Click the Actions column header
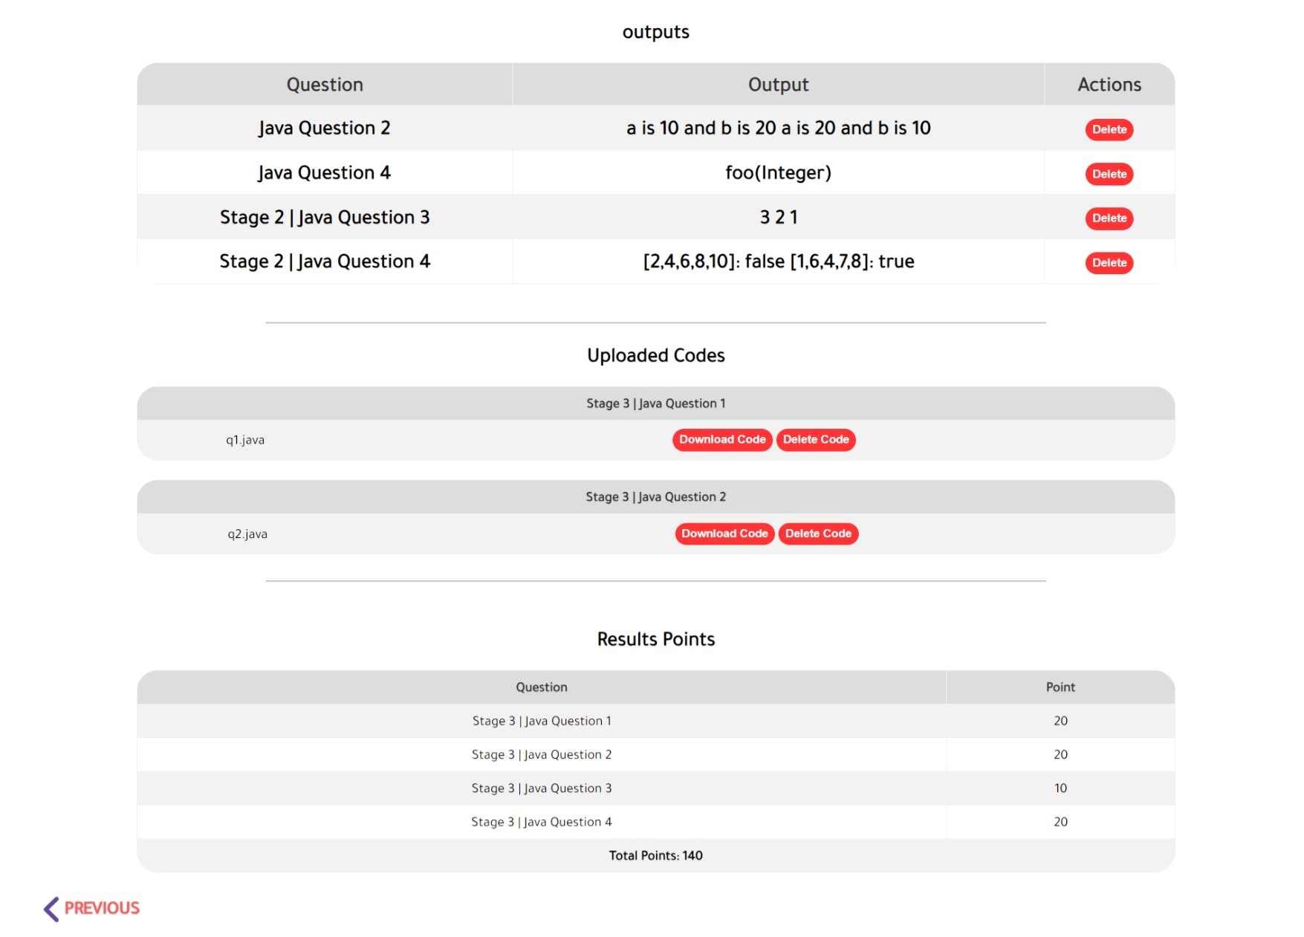The height and width of the screenshot is (937, 1304). 1109,85
